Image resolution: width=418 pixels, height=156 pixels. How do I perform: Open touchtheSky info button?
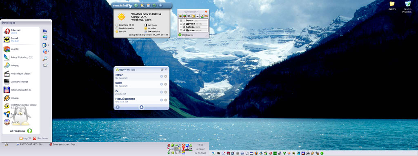point(160,5)
